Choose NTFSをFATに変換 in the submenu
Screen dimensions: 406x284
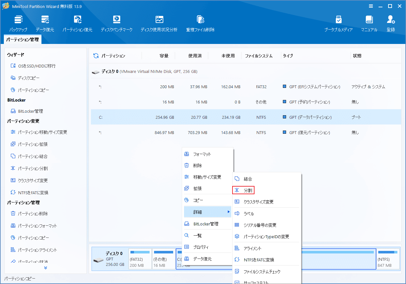pos(267,260)
